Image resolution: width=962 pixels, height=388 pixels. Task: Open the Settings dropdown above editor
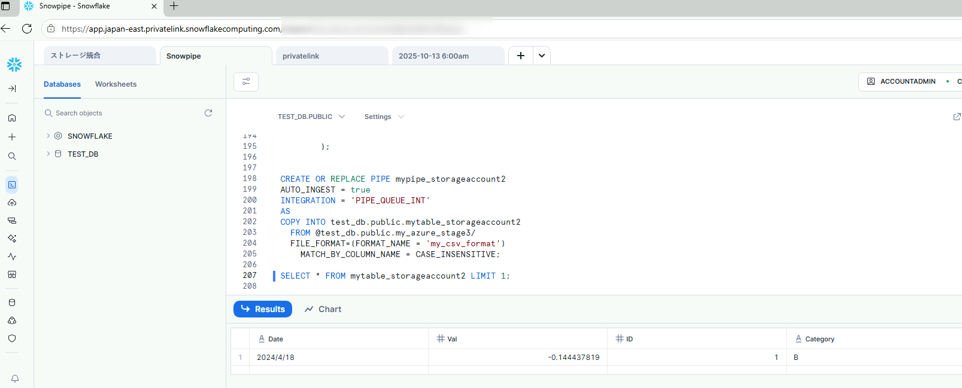click(x=384, y=117)
